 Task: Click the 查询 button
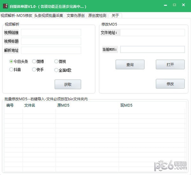click(x=130, y=65)
